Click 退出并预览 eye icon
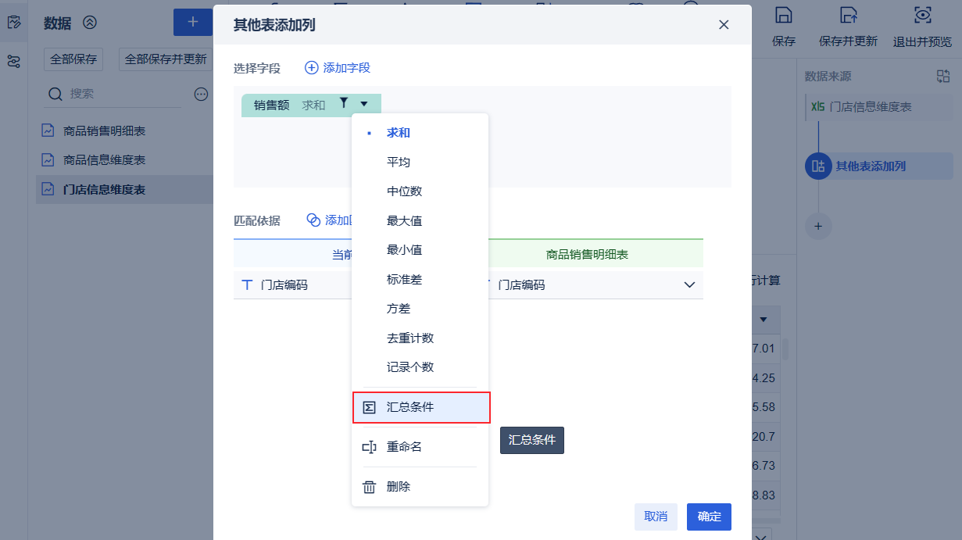962x540 pixels. (922, 16)
